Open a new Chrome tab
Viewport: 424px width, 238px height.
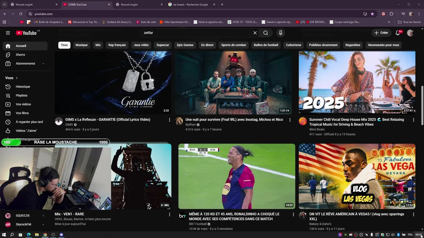(x=222, y=5)
